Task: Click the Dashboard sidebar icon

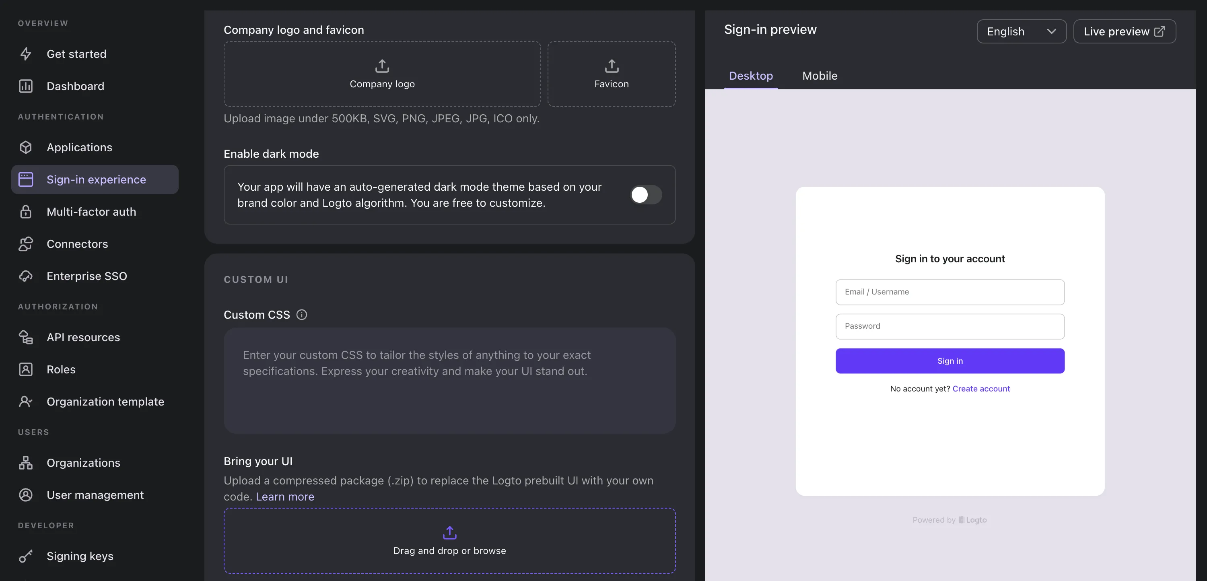Action: click(25, 85)
